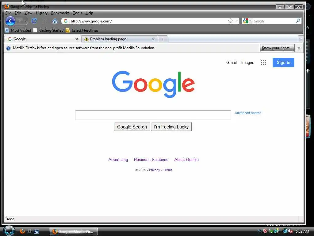Click the Firefox Back arrow button
Viewport: 314px width, 236px height.
click(10, 21)
